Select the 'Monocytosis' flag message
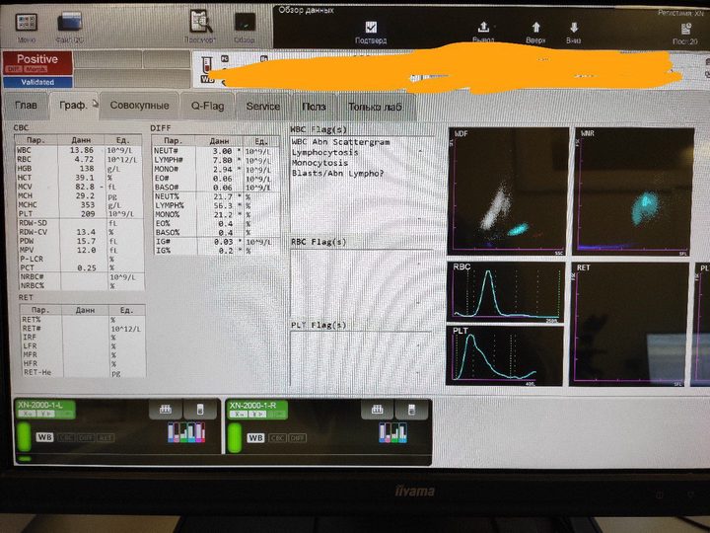 (319, 163)
